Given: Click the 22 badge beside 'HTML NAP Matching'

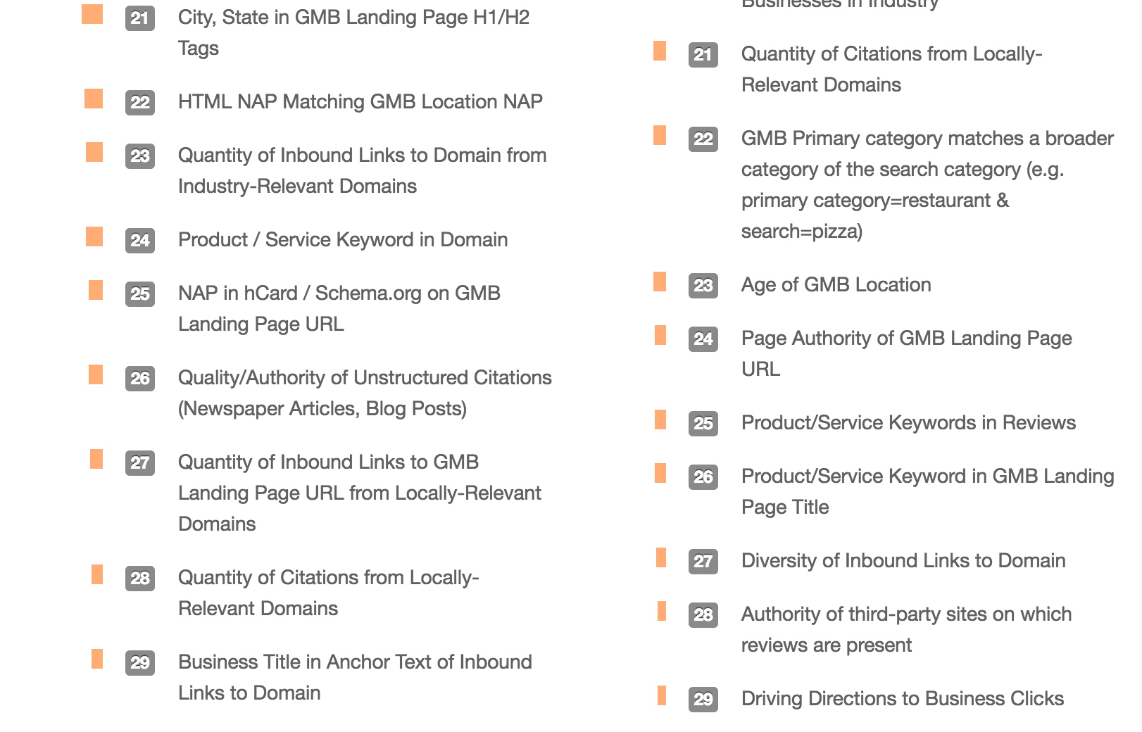Looking at the screenshot, I should (x=140, y=102).
